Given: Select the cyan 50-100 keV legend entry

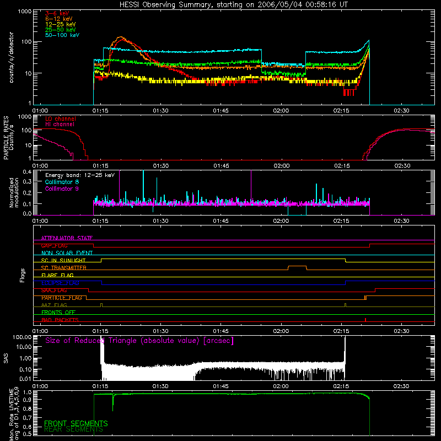Looking at the screenshot, I should (x=62, y=35).
